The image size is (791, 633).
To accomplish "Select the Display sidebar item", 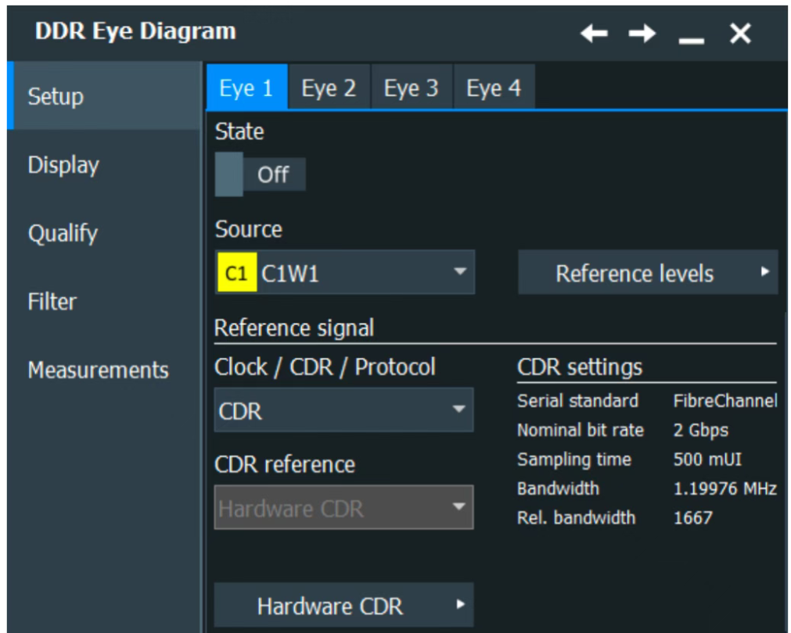I will coord(104,164).
